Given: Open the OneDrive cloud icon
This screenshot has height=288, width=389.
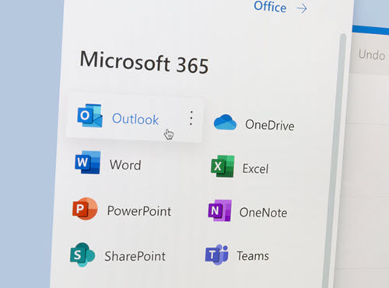Looking at the screenshot, I should tap(225, 122).
